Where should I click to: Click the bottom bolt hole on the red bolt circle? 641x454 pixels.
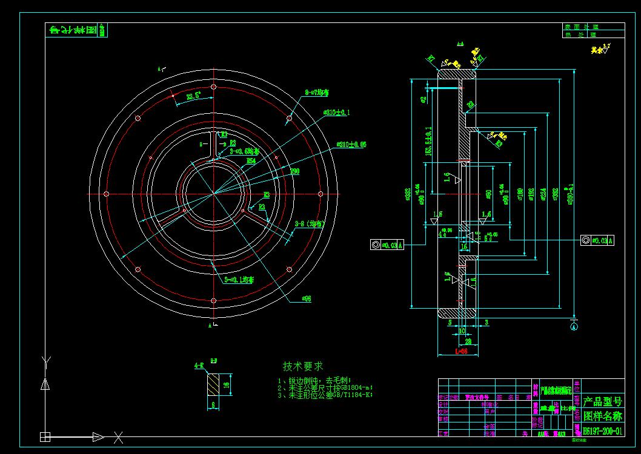tap(213, 301)
